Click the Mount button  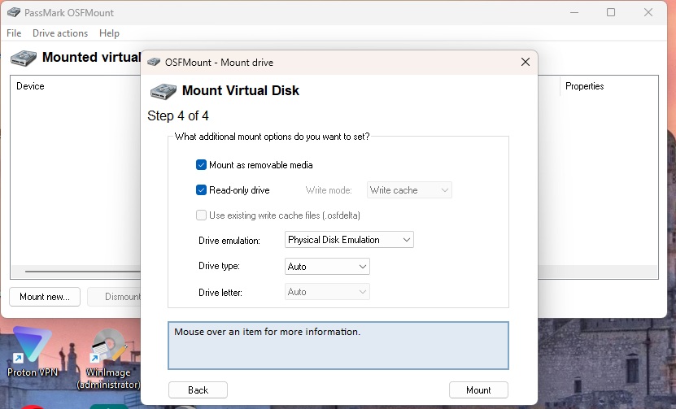click(478, 390)
